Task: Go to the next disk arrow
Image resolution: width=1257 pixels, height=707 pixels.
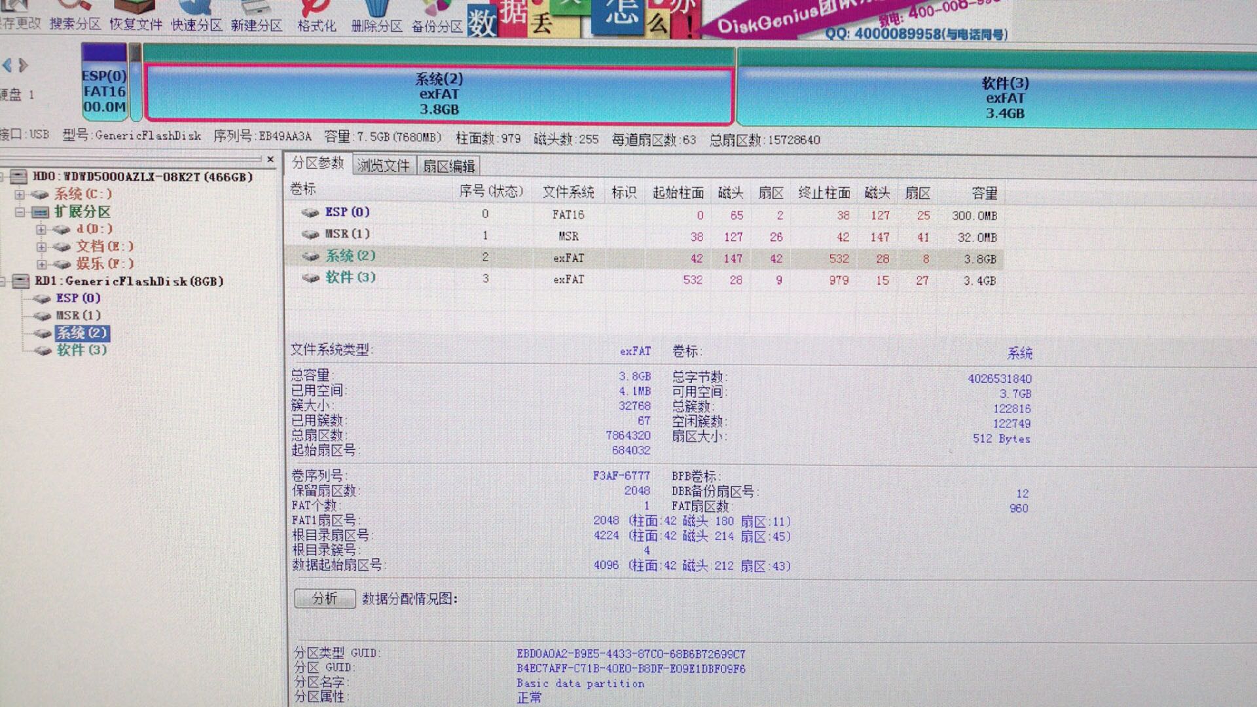Action: (x=24, y=65)
